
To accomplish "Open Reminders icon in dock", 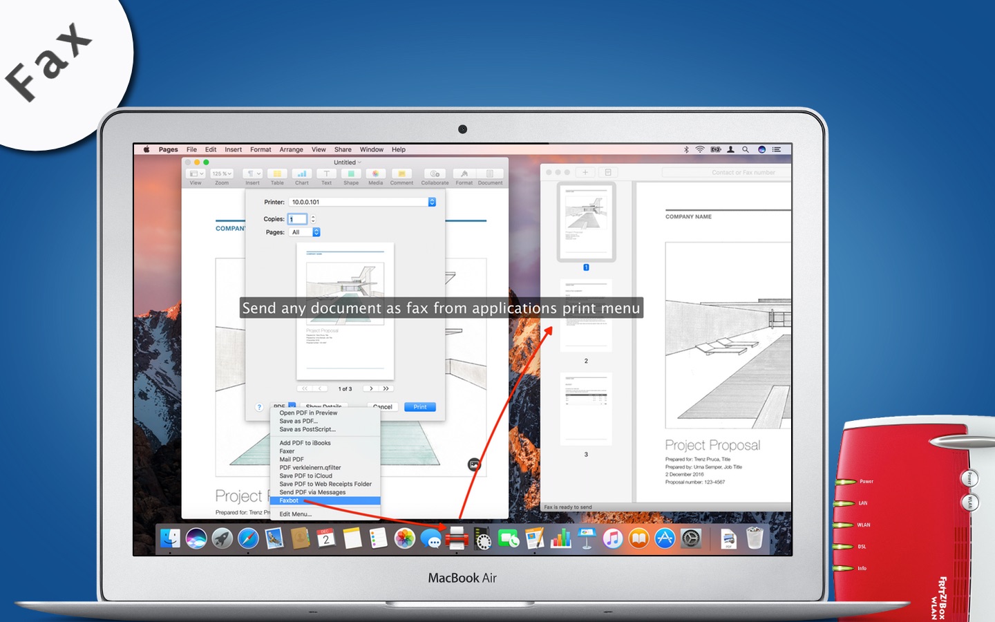I will 378,538.
